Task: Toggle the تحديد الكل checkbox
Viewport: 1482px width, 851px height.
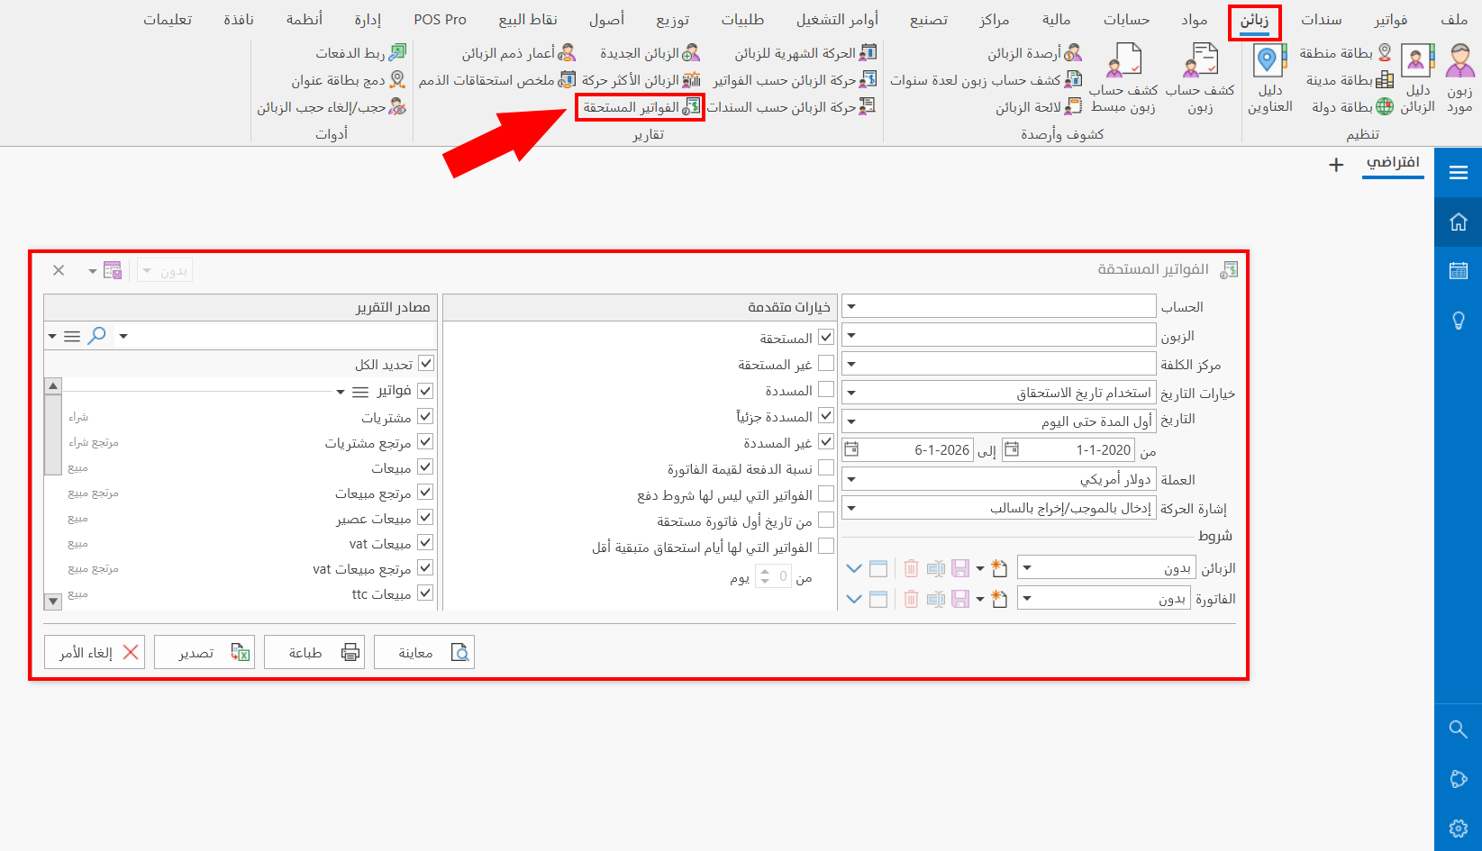Action: coord(424,363)
